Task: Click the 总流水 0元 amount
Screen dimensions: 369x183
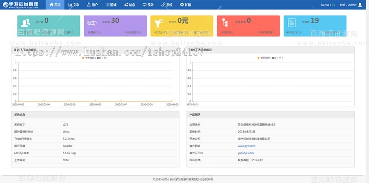Action: tap(183, 21)
